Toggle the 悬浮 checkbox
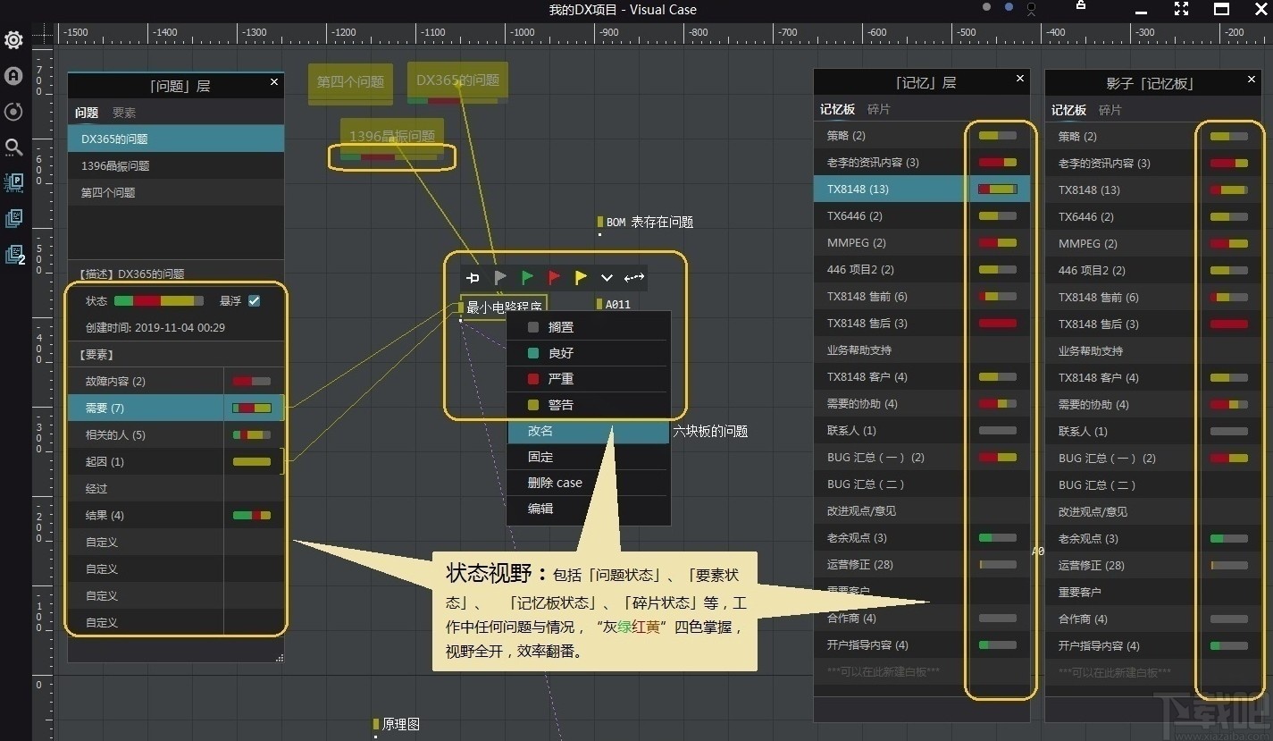This screenshot has width=1273, height=741. (255, 301)
